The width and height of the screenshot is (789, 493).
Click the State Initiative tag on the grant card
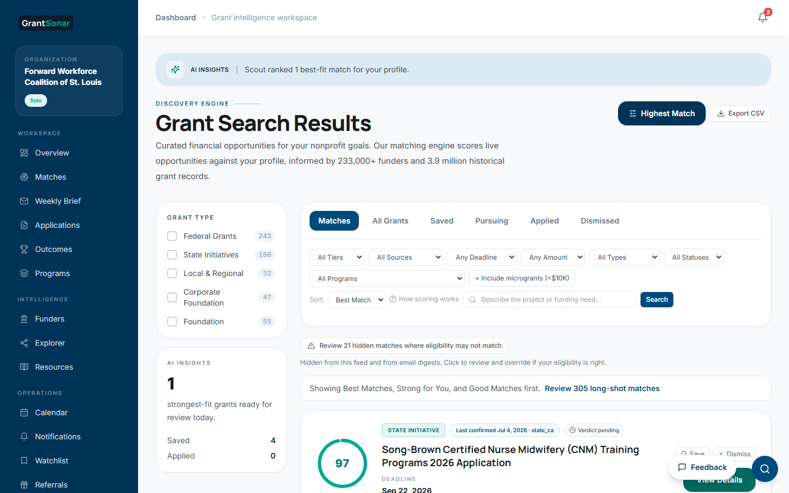[x=414, y=431]
